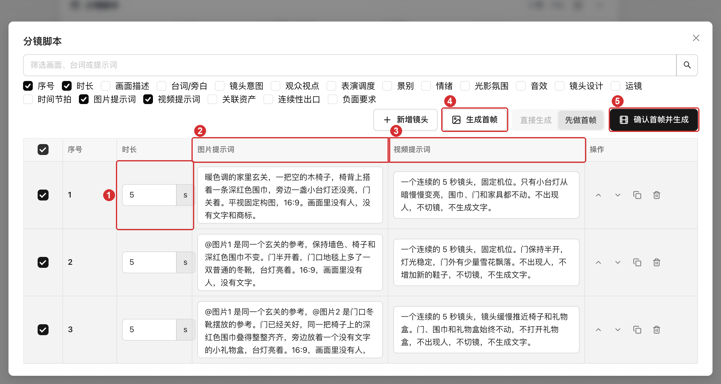Enable the 景别 column checkbox
The image size is (721, 384).
[387, 86]
